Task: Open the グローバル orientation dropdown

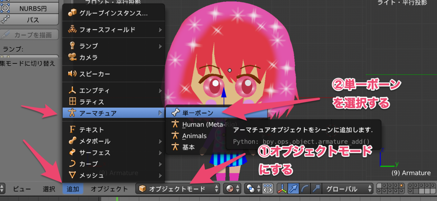Action: click(347, 189)
